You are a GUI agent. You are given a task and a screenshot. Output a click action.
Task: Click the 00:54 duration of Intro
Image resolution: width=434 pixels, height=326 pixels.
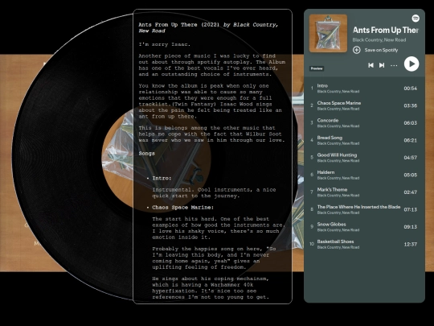tap(410, 89)
